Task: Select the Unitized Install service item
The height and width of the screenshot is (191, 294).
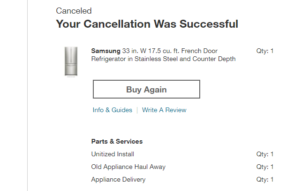Action: (113, 154)
